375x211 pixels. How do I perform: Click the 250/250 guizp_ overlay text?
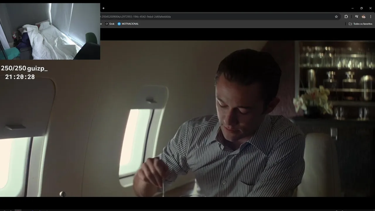[x=24, y=69]
